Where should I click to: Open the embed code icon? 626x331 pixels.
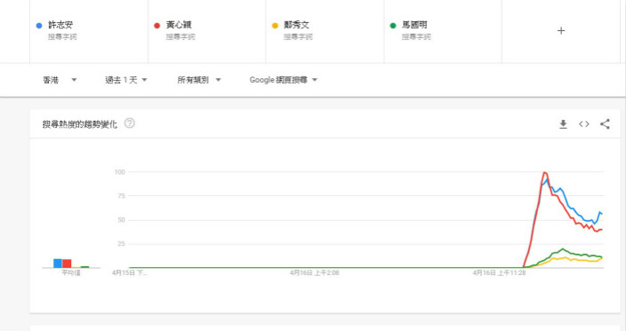point(584,124)
